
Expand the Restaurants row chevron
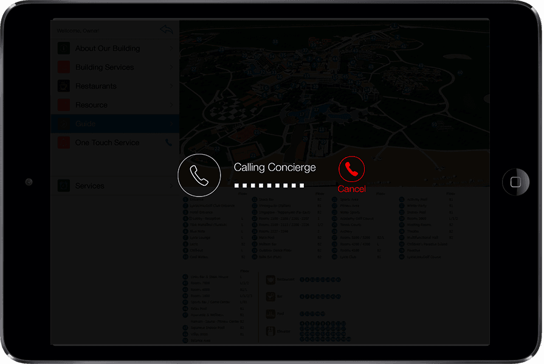point(171,86)
